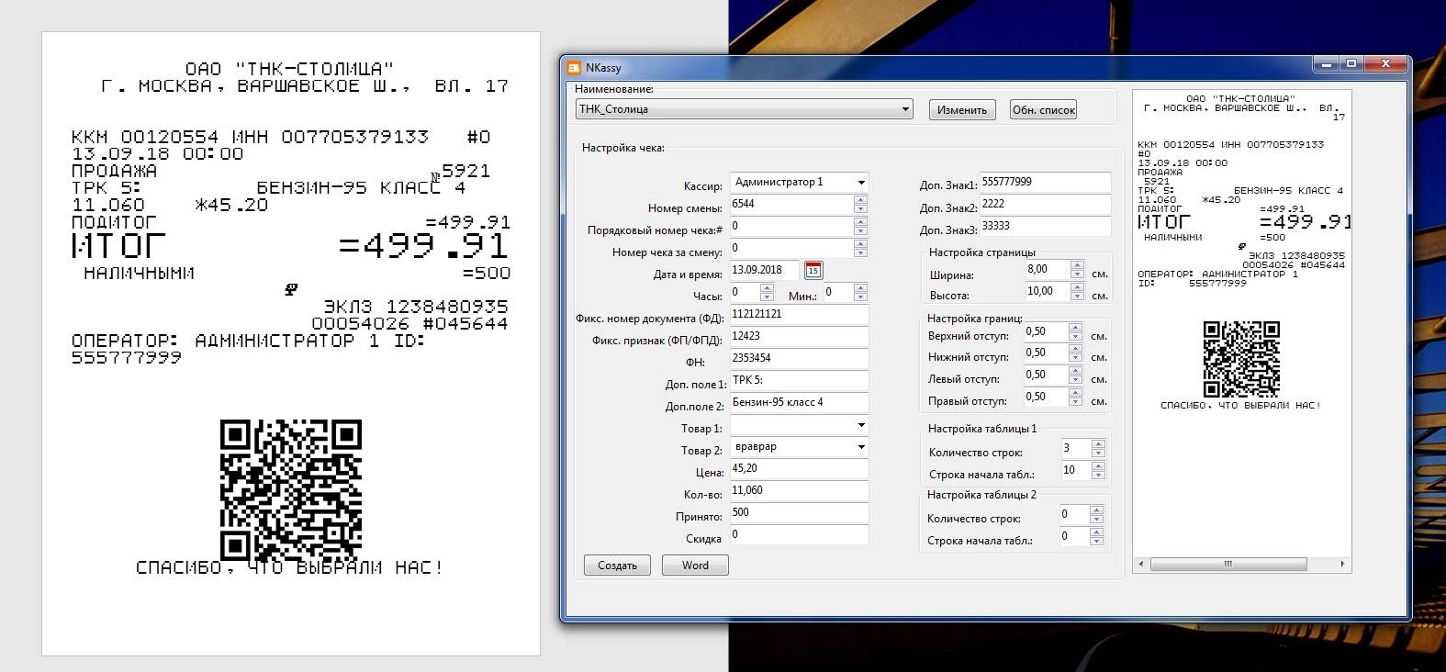Click the large QR code on left receipt
The width and height of the screenshot is (1446, 672).
pyautogui.click(x=291, y=490)
